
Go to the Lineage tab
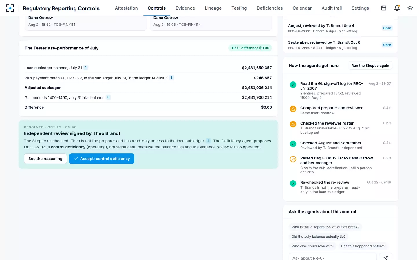tap(213, 8)
